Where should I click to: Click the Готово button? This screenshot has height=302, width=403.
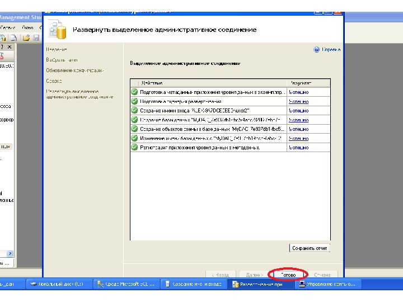288,275
